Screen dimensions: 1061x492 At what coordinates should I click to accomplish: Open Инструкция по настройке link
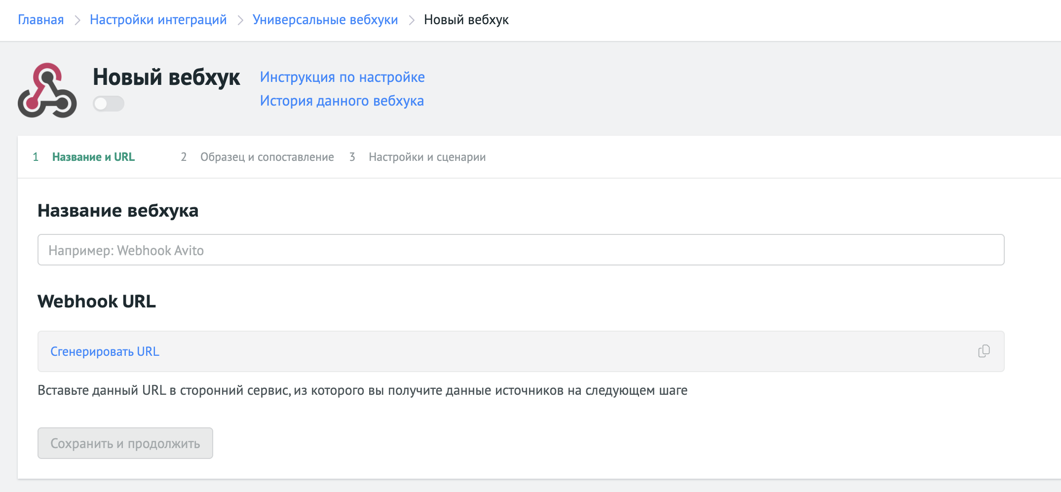coord(342,77)
